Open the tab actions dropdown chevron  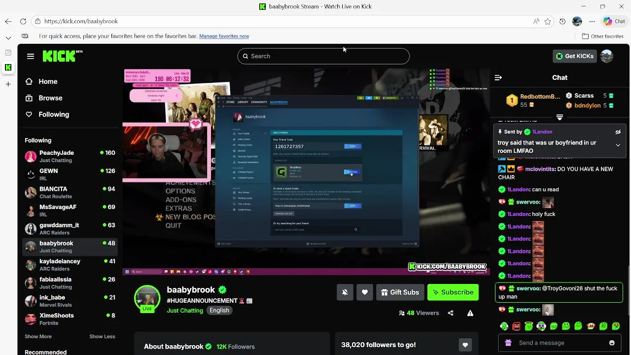point(8,38)
